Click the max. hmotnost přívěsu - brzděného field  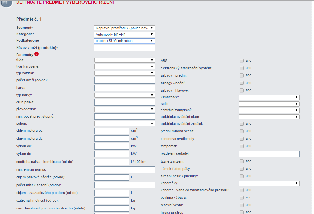(112, 208)
